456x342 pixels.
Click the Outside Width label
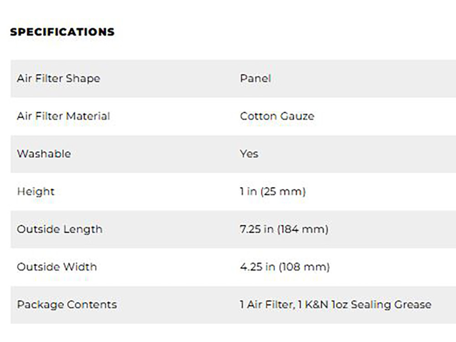point(57,267)
